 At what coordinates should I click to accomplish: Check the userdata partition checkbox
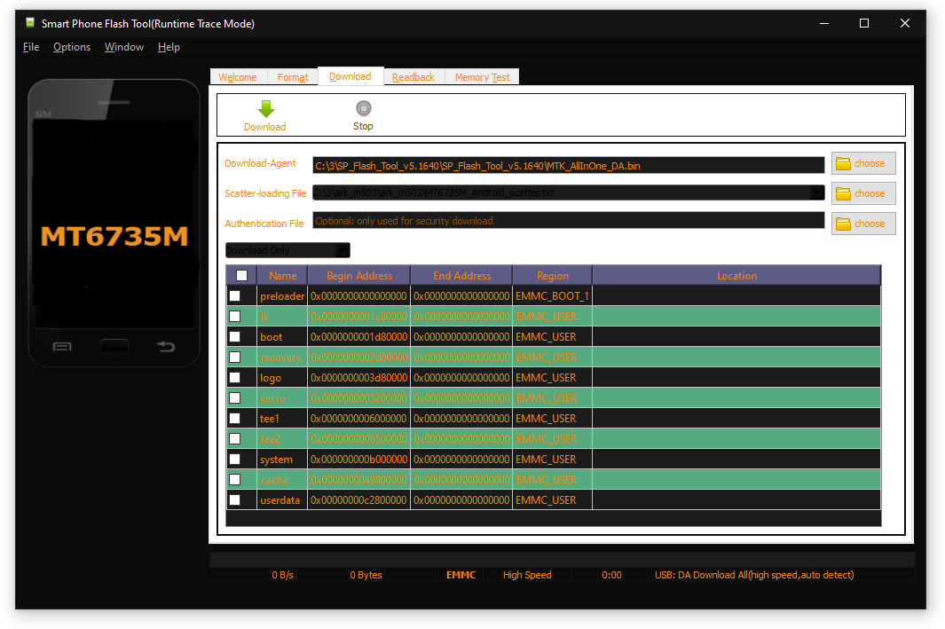[x=235, y=500]
